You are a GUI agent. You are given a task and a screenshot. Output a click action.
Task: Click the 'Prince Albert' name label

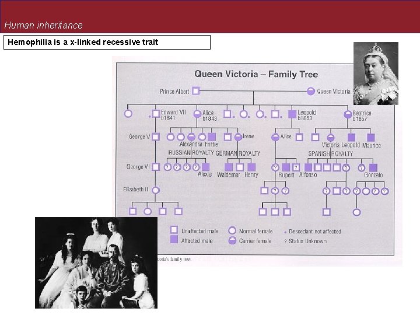point(174,92)
